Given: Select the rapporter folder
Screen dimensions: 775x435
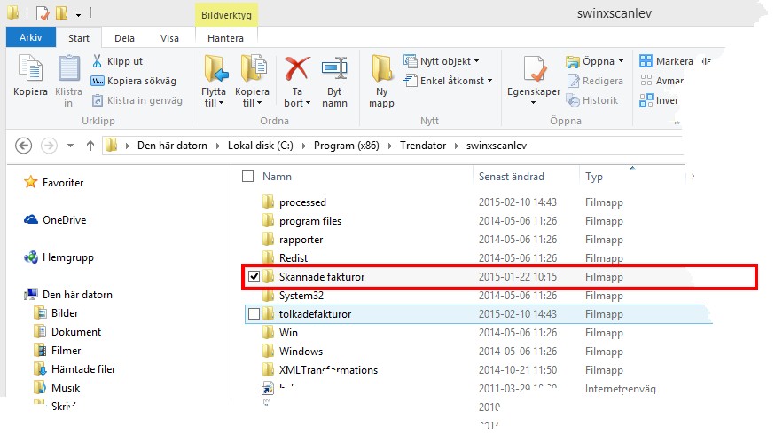Looking at the screenshot, I should click(301, 240).
